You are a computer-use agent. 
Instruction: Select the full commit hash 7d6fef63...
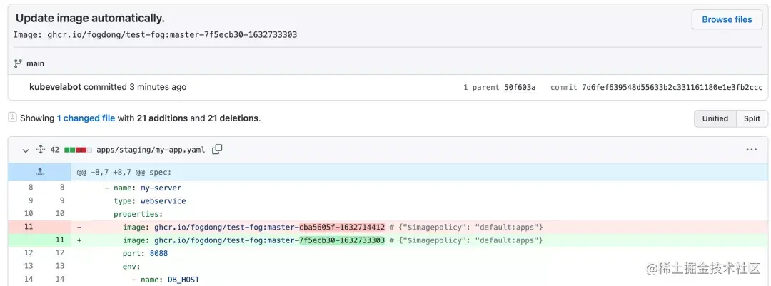pos(672,88)
